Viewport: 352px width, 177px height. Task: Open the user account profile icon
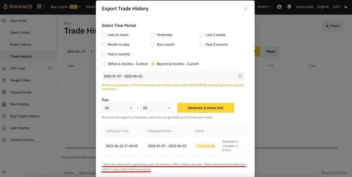click(279, 7)
